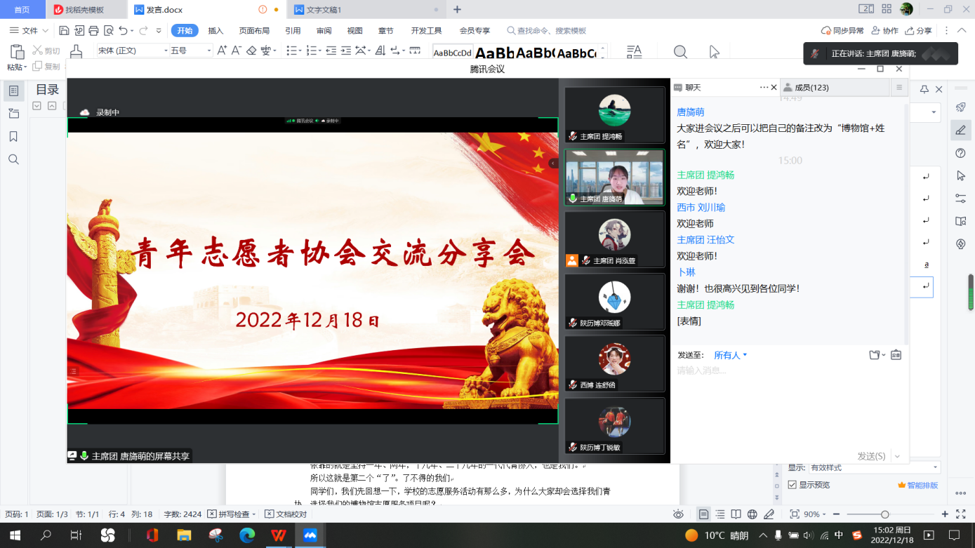Toggle the 显示预览 checkbox
The height and width of the screenshot is (548, 975).
pyautogui.click(x=792, y=485)
